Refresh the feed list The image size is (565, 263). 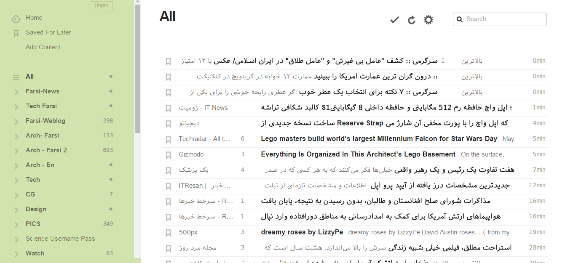coord(412,19)
